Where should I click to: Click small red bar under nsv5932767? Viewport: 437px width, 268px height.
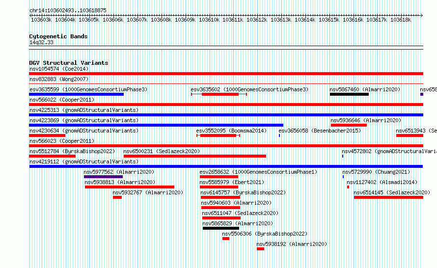click(x=117, y=197)
